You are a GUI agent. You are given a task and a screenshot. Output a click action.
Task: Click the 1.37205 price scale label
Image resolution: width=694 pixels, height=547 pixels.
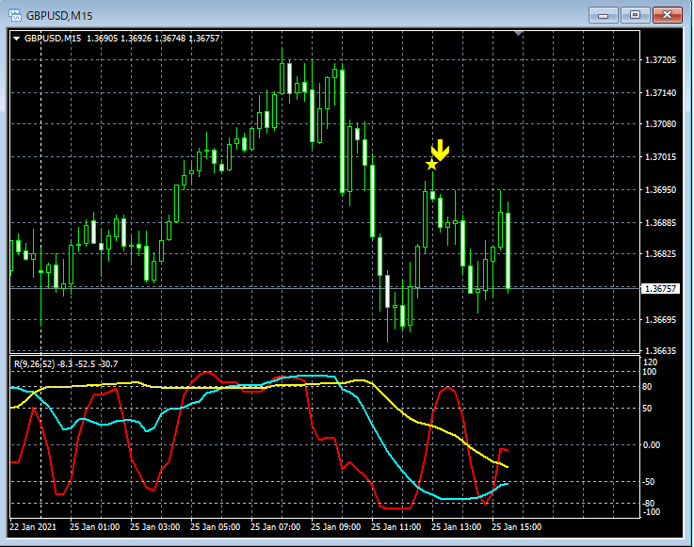point(661,59)
